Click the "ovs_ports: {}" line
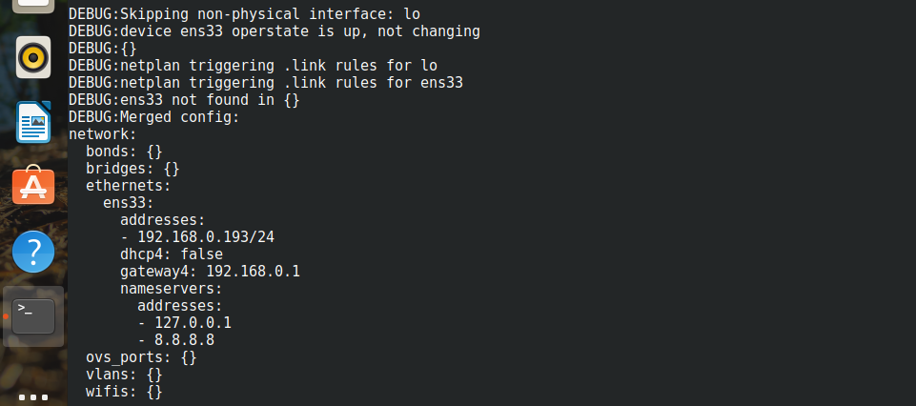916x406 pixels. click(x=141, y=357)
